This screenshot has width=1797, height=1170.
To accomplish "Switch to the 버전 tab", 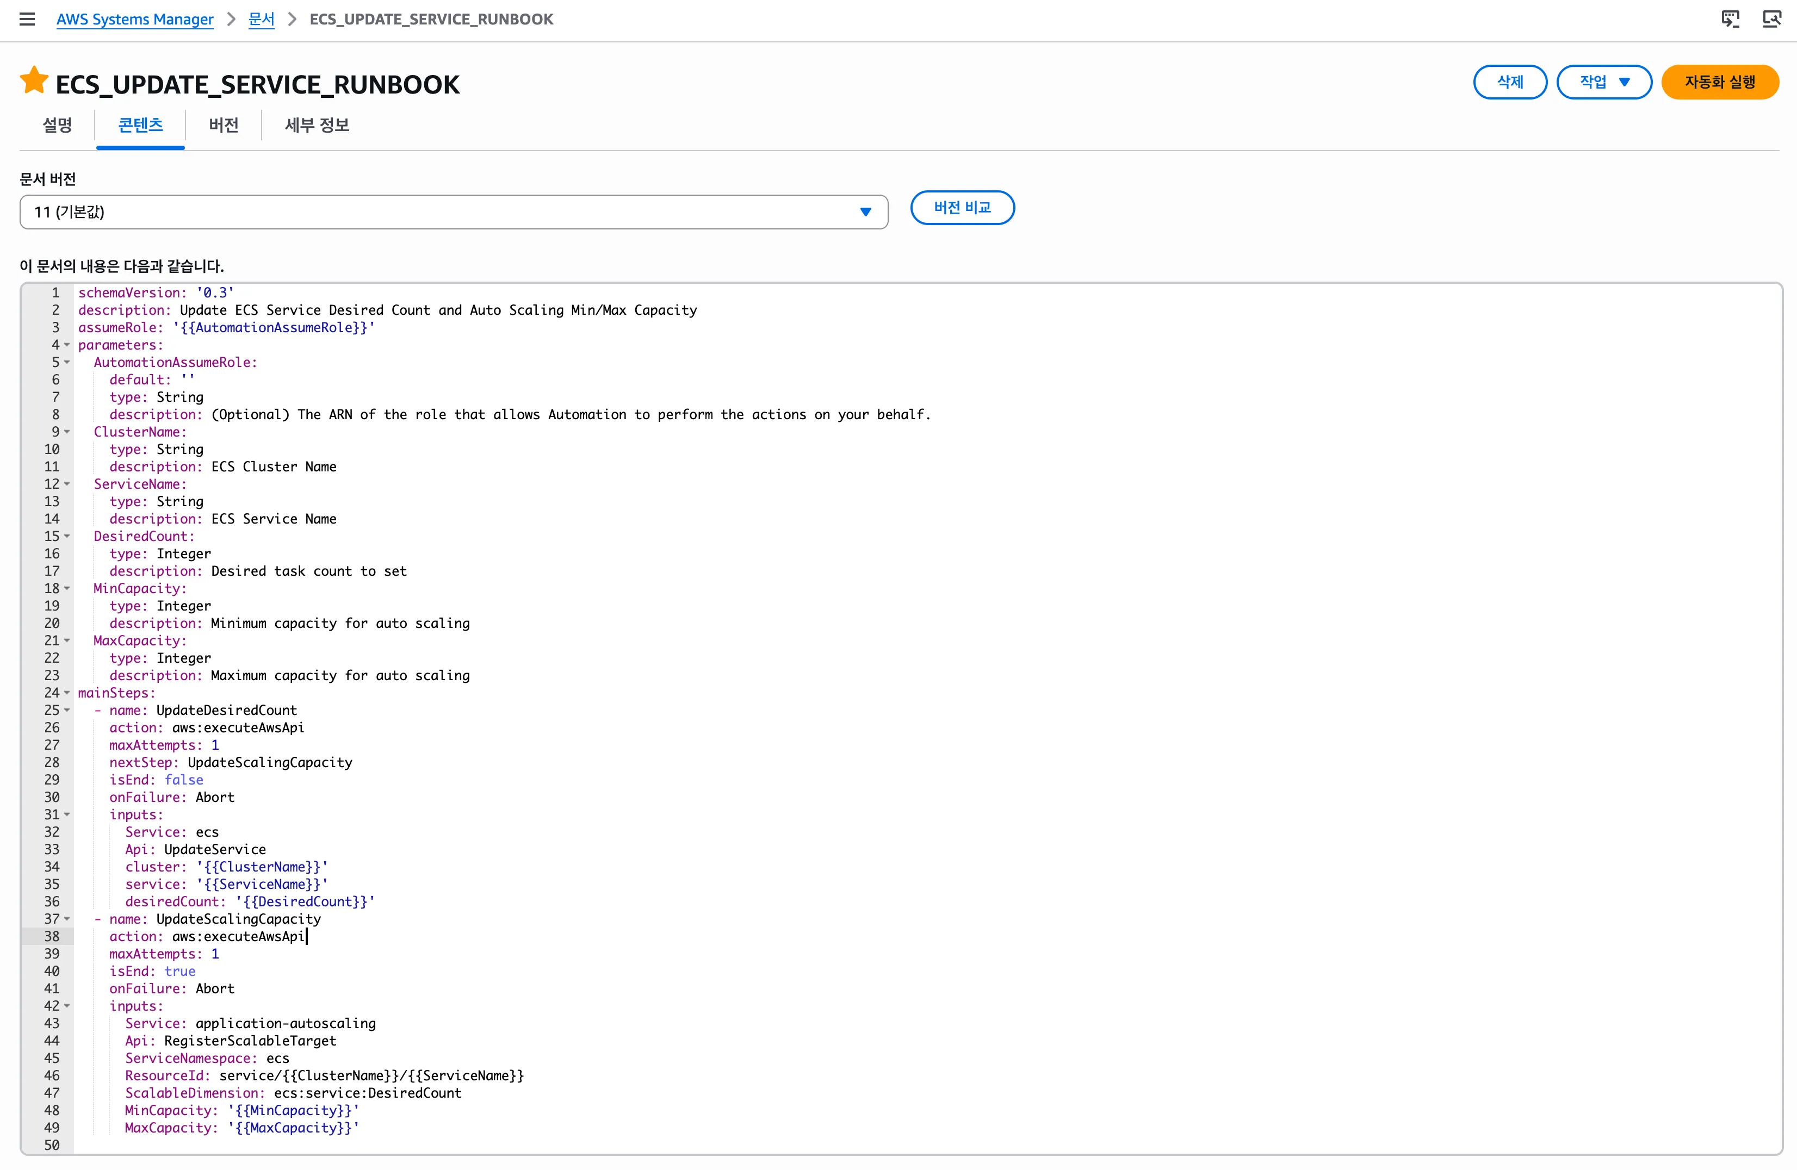I will 224,125.
